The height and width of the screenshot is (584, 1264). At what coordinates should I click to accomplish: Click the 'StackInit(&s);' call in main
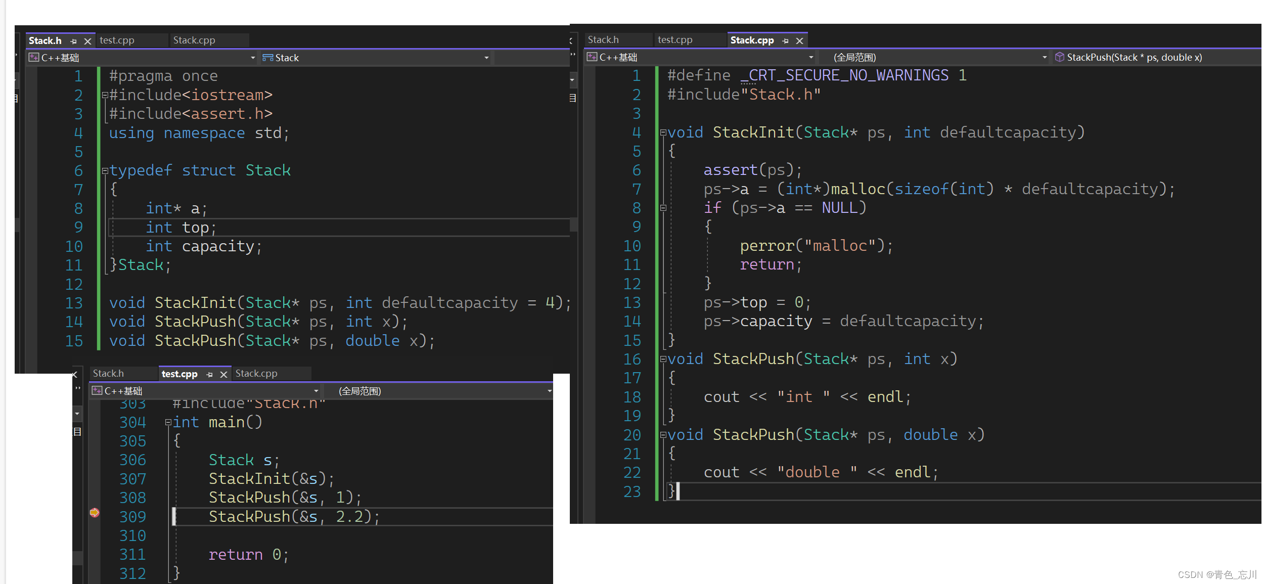pos(272,479)
